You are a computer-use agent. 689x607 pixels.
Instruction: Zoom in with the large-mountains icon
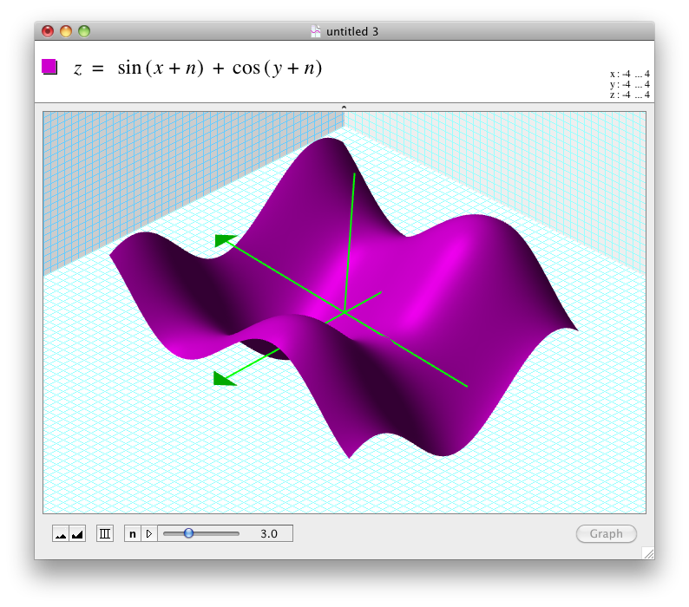click(77, 533)
